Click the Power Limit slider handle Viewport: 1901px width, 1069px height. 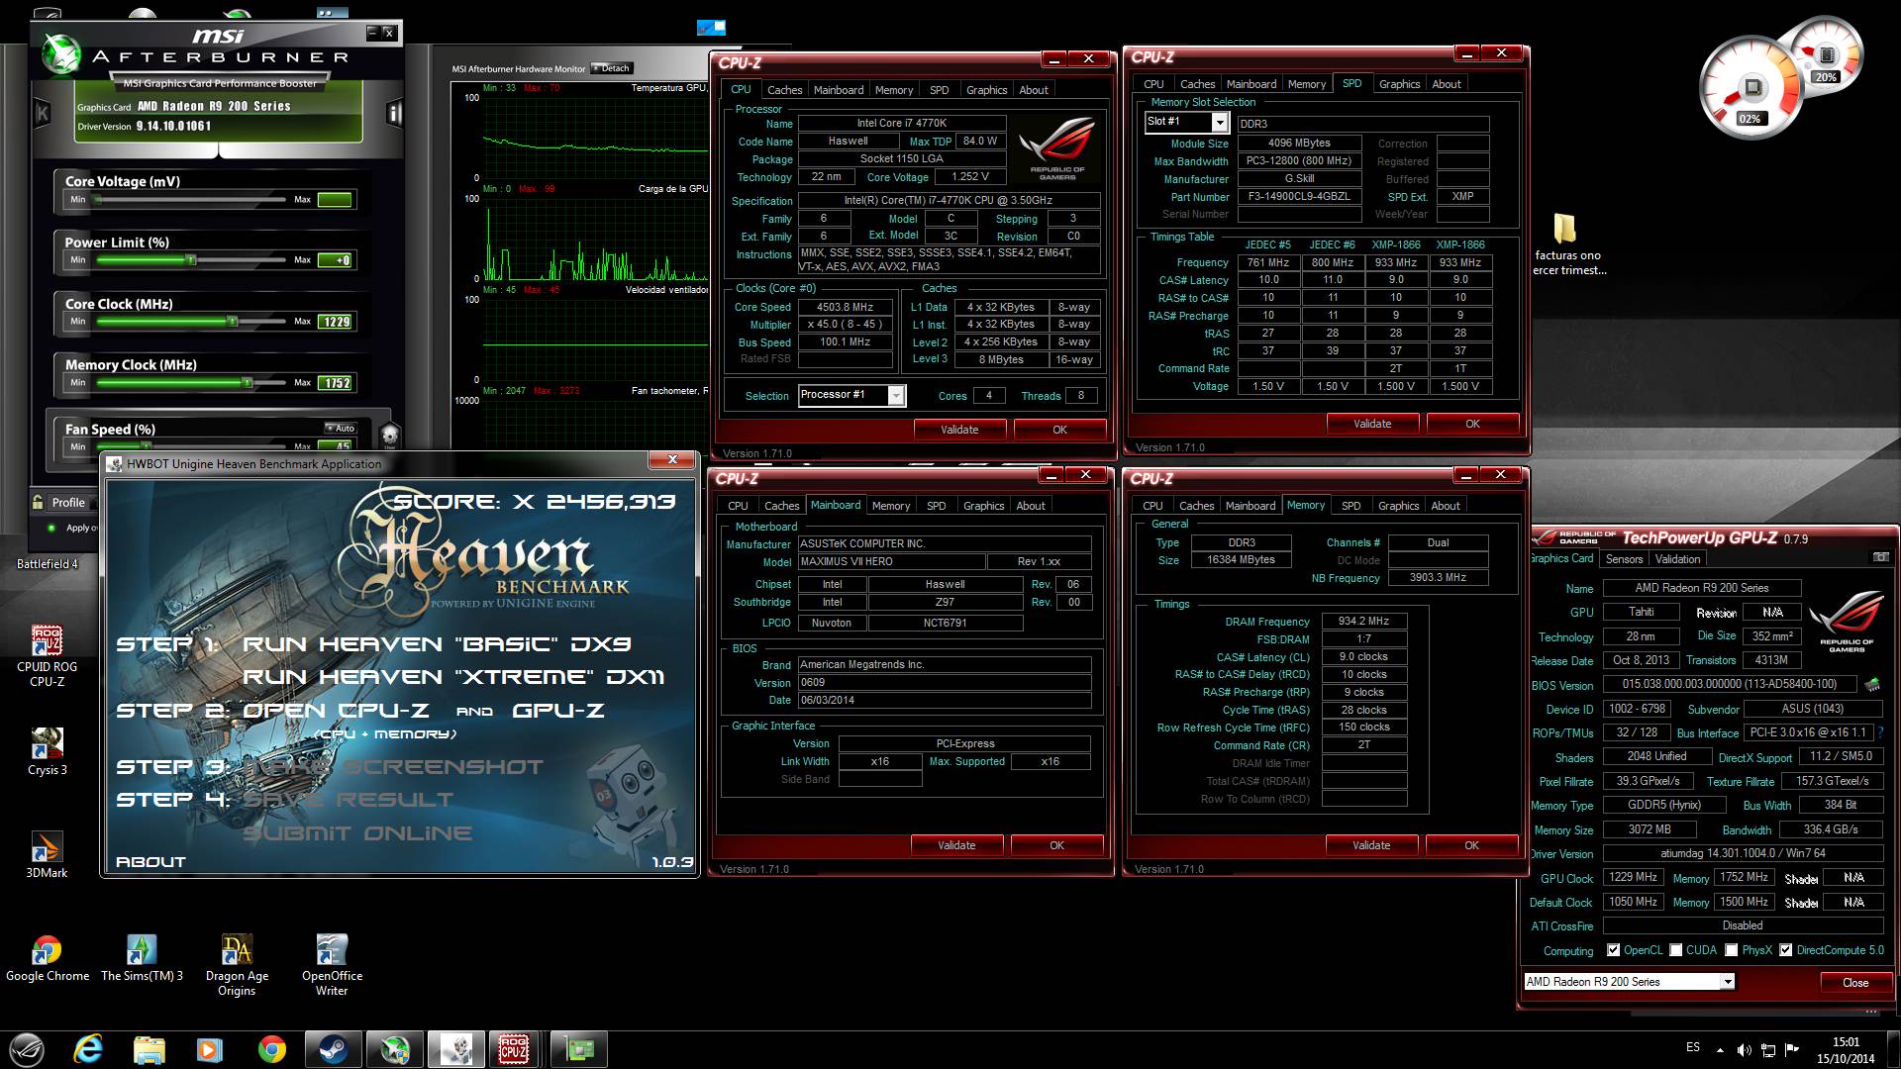point(191,260)
